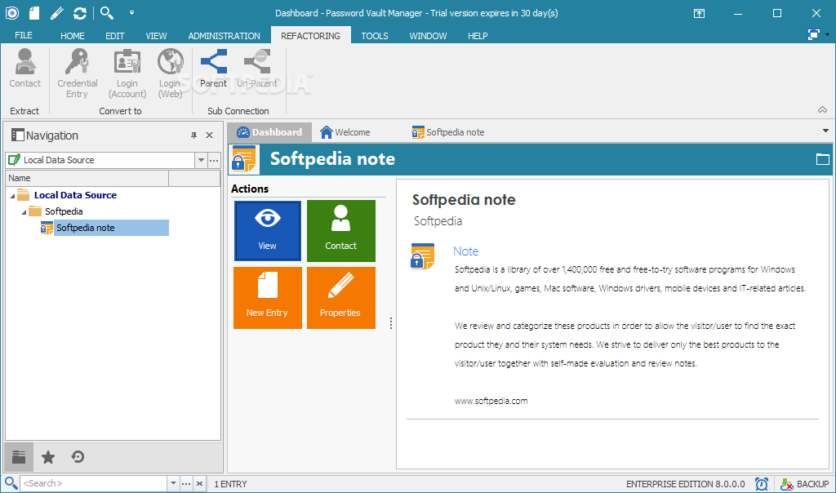Open the Local Data Source dropdown
Image resolution: width=836 pixels, height=493 pixels.
click(201, 160)
